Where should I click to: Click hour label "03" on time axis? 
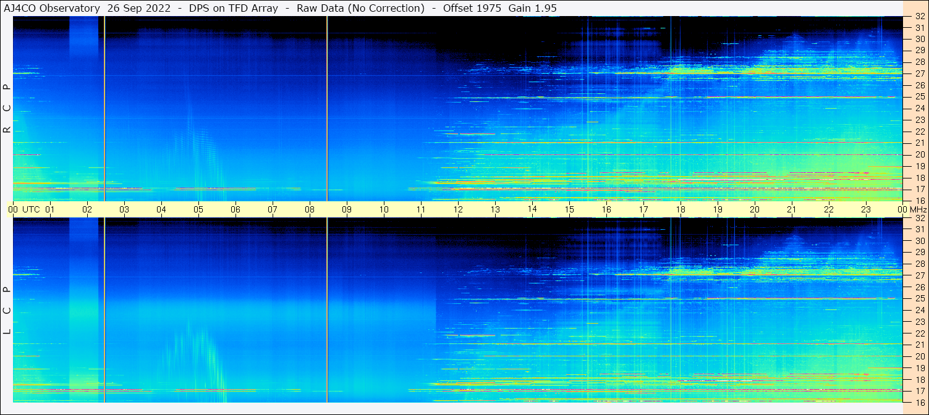(124, 209)
